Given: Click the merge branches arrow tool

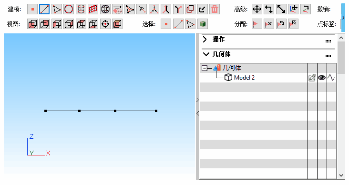Looking at the screenshot, I should point(166,9).
